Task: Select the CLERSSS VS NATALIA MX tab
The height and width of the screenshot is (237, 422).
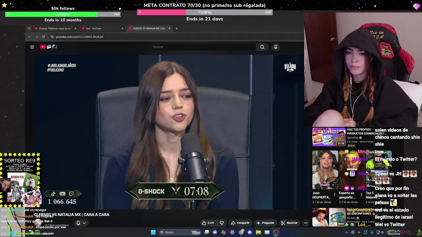Action: click(149, 28)
